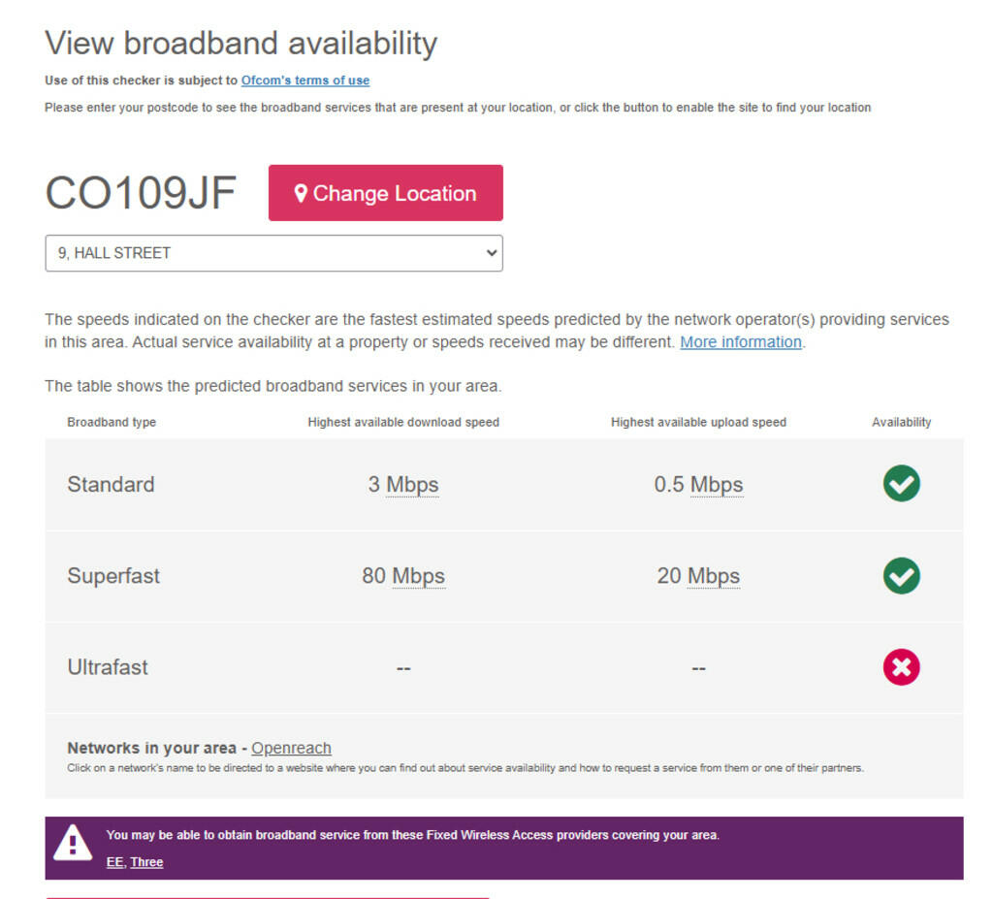Follow the More information link
This screenshot has height=899, width=993.
point(741,342)
